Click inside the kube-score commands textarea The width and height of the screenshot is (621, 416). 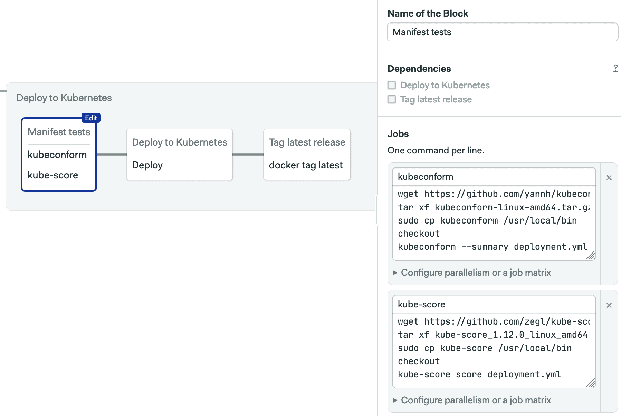coord(494,348)
